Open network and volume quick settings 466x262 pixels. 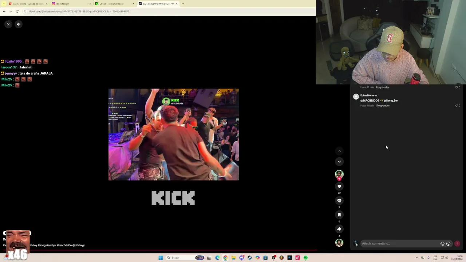tap(444, 258)
